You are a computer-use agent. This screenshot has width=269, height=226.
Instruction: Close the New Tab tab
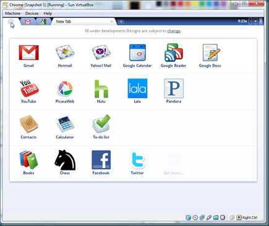click(111, 22)
